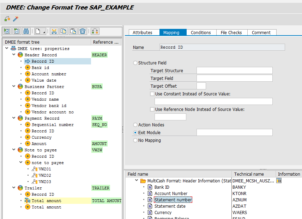Select the Structure Field radio button
The image size is (302, 219).
click(x=135, y=63)
